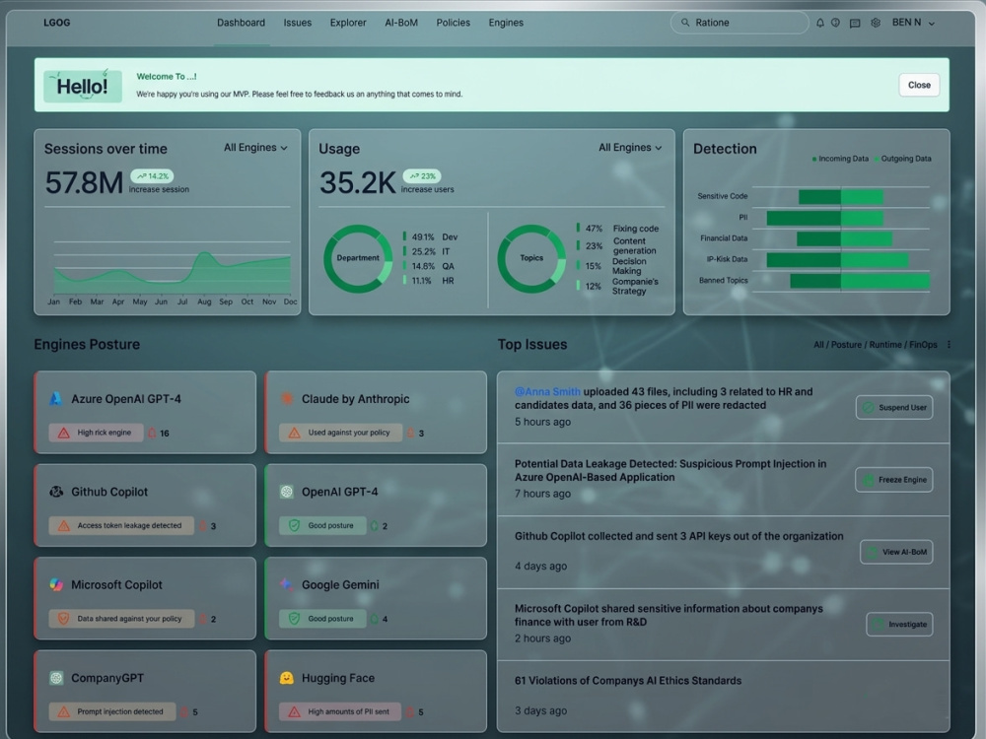Click the help circle icon in header
The width and height of the screenshot is (986, 739).
coord(835,23)
